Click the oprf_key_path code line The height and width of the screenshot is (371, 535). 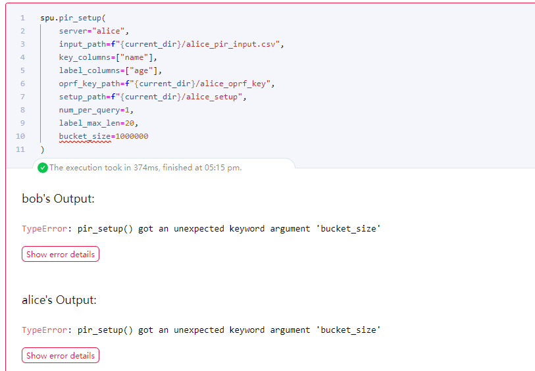click(x=166, y=84)
